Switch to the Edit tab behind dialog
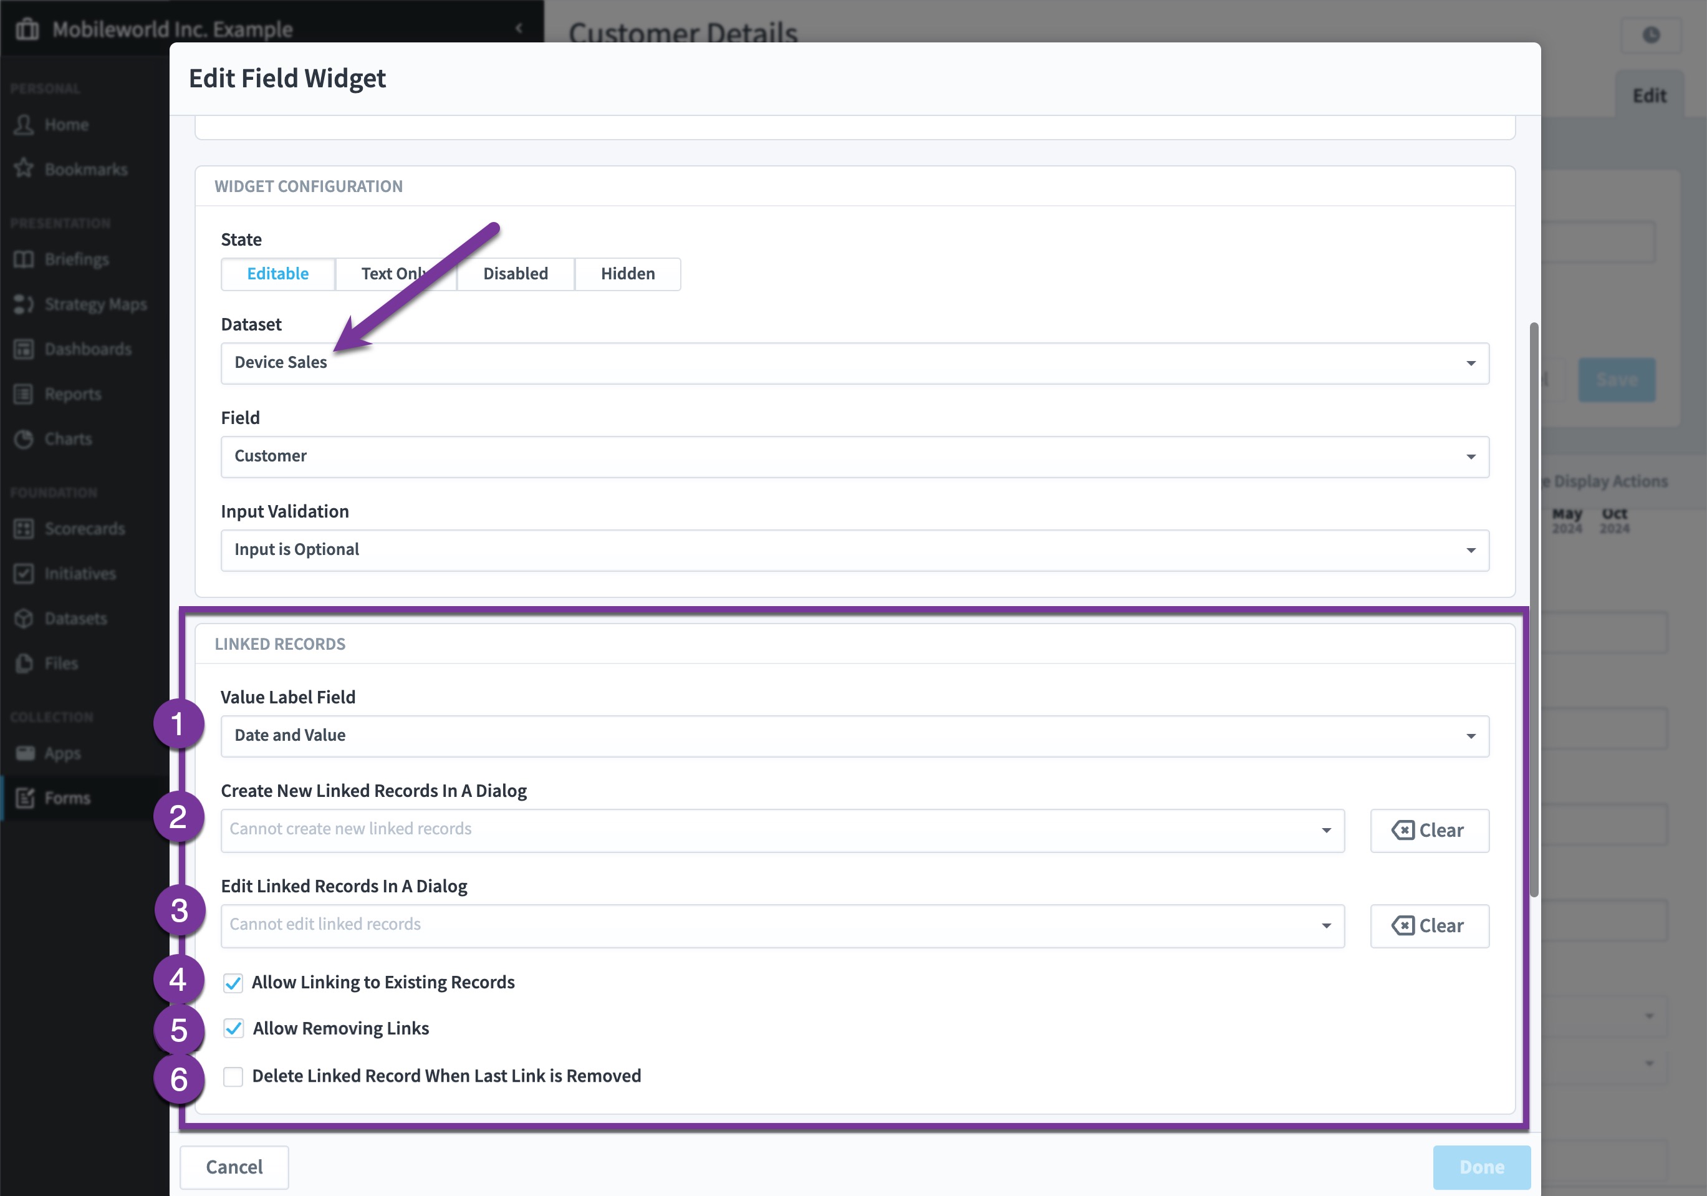 coord(1649,95)
